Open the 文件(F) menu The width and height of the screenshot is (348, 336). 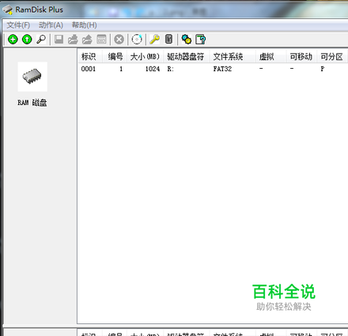(x=18, y=25)
